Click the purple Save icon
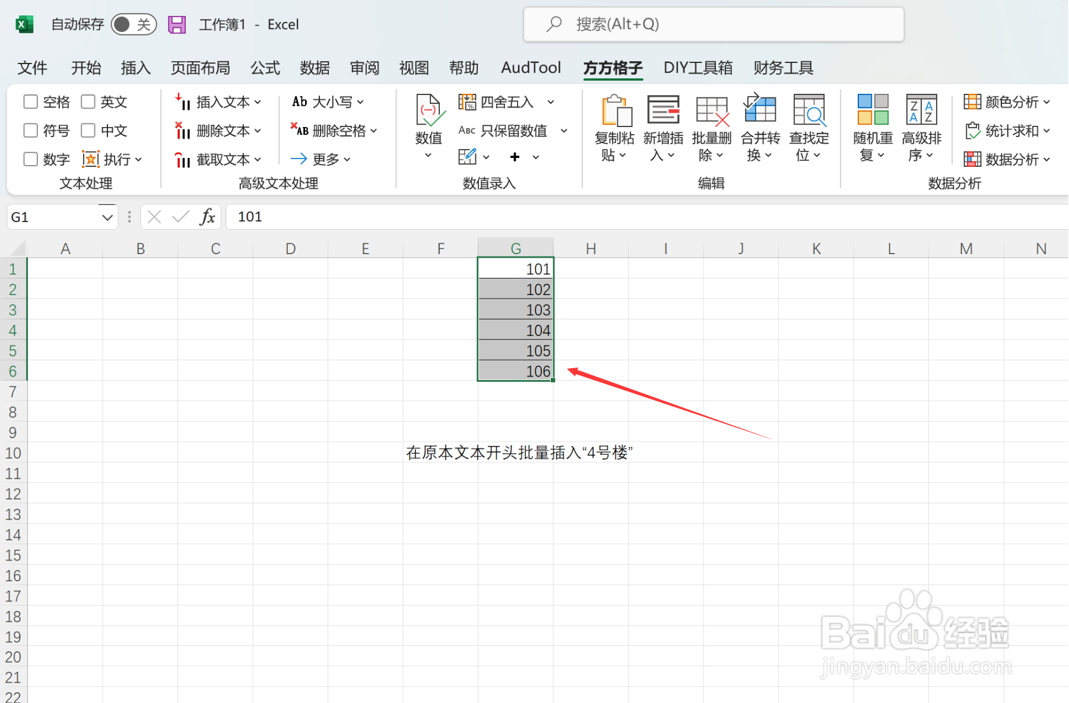The height and width of the screenshot is (703, 1069). [x=177, y=24]
